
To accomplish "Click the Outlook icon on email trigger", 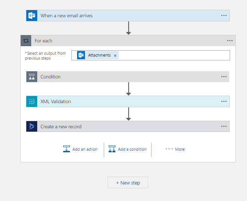I will click(32, 15).
